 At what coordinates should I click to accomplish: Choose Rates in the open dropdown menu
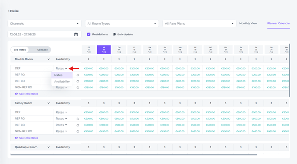pos(62,75)
